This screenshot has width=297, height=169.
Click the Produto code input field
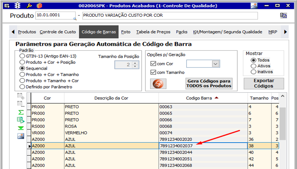coord(55,15)
